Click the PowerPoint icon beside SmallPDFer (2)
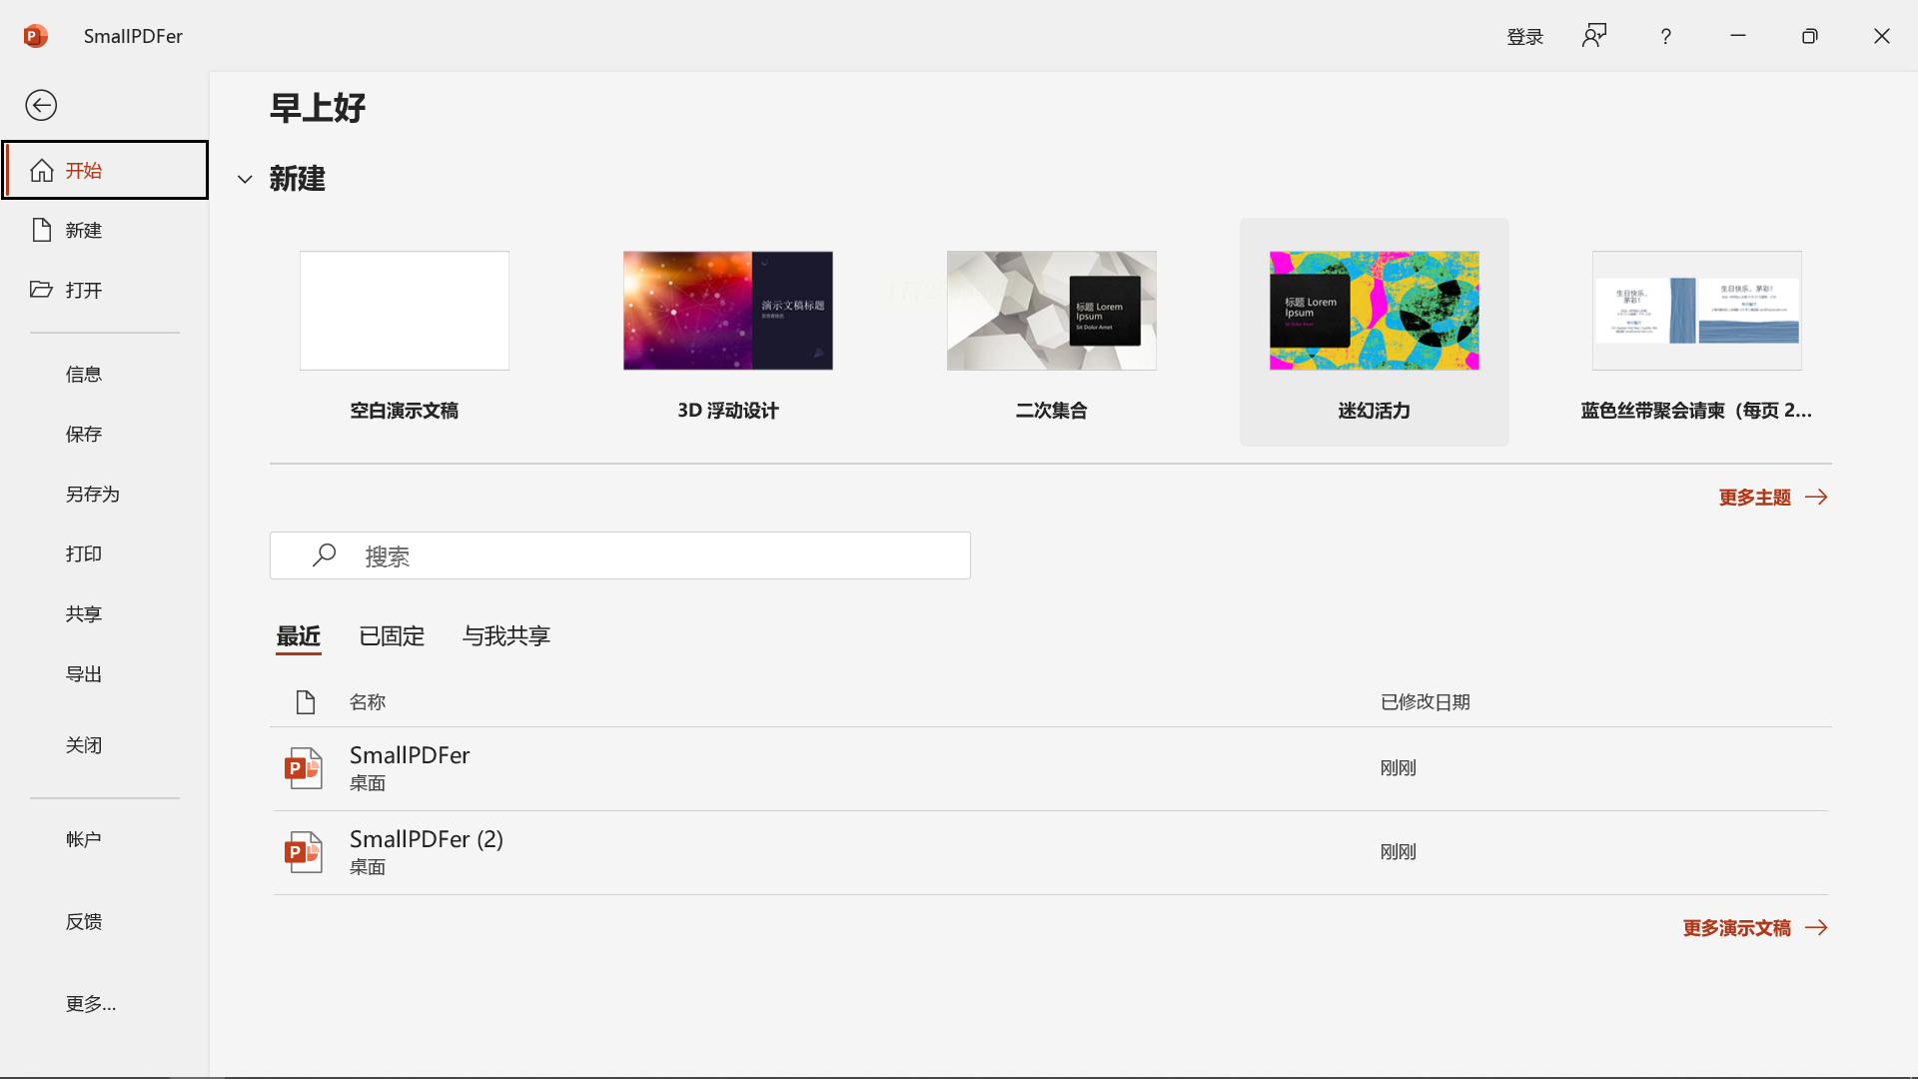Image resolution: width=1918 pixels, height=1079 pixels. [303, 852]
